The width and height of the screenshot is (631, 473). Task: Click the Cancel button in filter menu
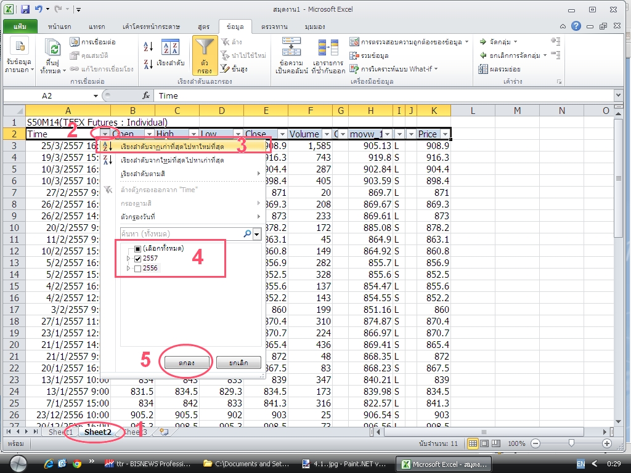pyautogui.click(x=238, y=362)
